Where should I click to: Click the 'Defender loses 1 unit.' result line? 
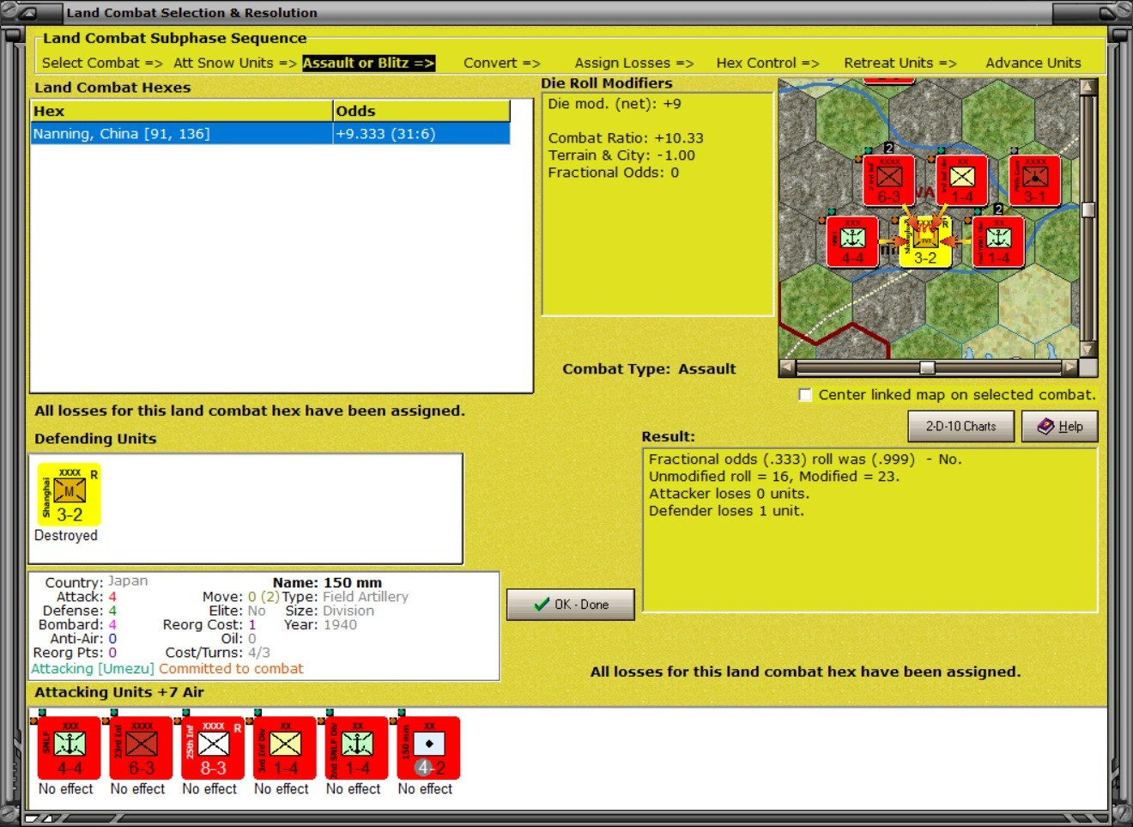coord(726,511)
